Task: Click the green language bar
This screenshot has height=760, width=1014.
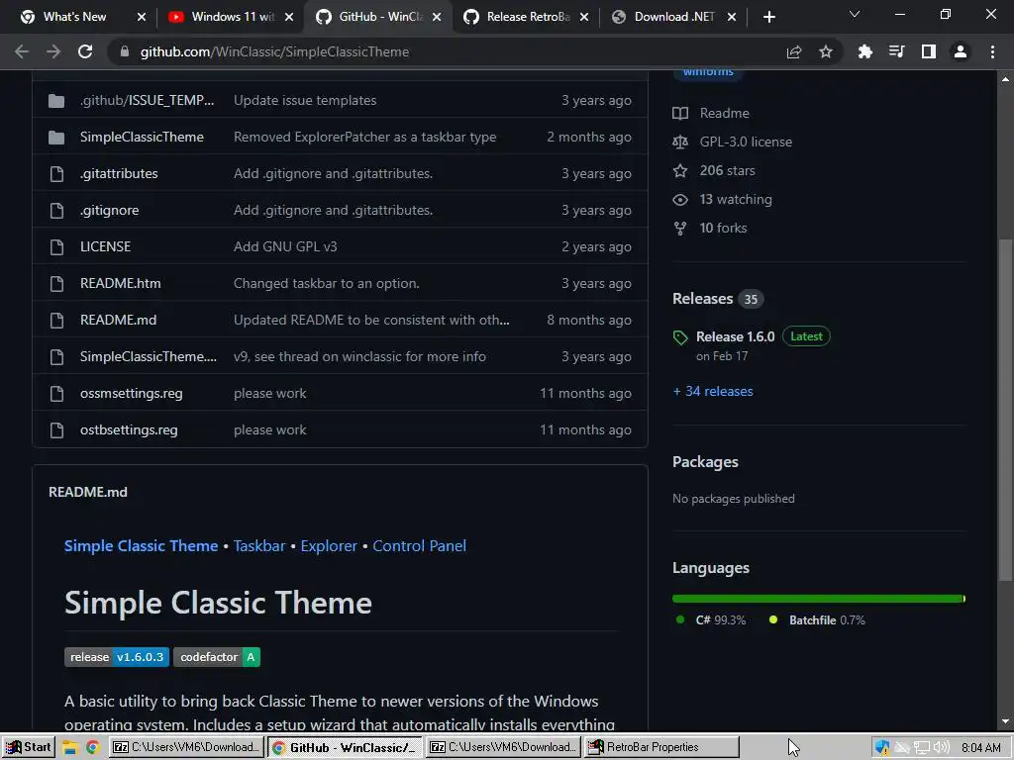Action: click(x=819, y=599)
